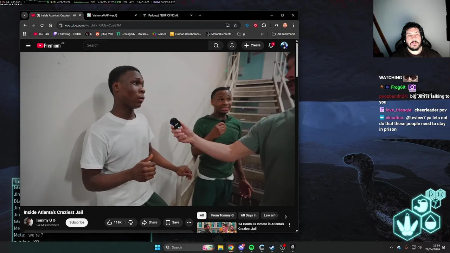Open the StreamElements bookmark
Screen dimensions: 450x253
tap(219, 34)
